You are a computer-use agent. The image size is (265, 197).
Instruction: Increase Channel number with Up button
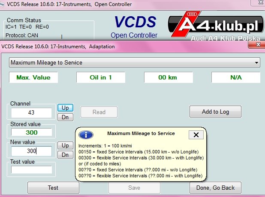tap(65, 108)
